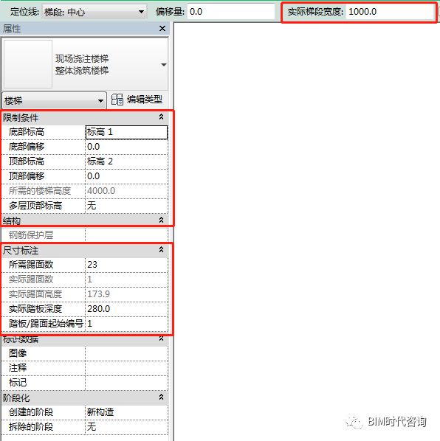Click the 钢筋保护层 value cell
Viewport: 440px width, 441px height.
point(126,235)
